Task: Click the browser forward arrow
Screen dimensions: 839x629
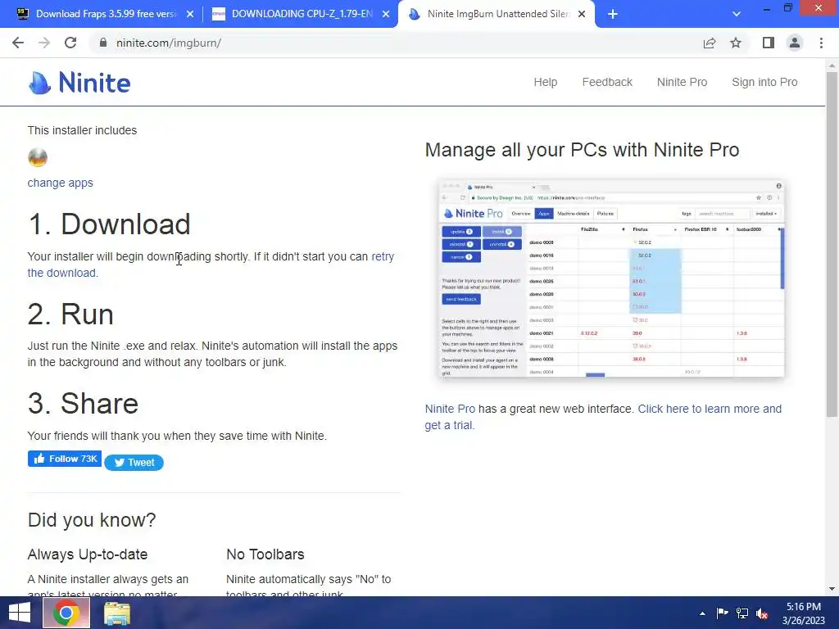Action: 44,43
